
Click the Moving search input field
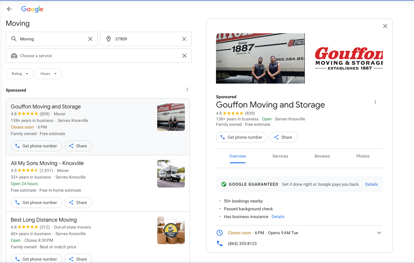coord(52,39)
